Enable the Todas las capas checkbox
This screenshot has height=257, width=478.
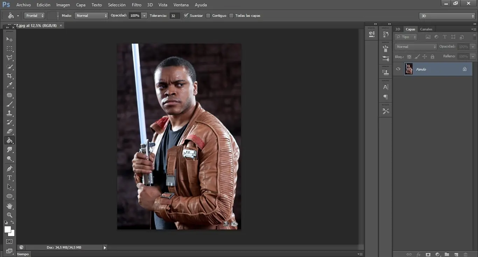[x=232, y=16]
